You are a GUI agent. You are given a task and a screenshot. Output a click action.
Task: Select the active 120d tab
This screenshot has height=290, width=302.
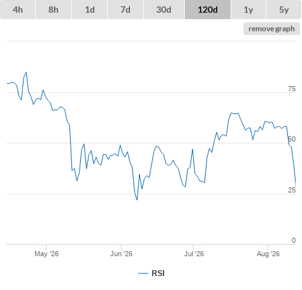(208, 10)
